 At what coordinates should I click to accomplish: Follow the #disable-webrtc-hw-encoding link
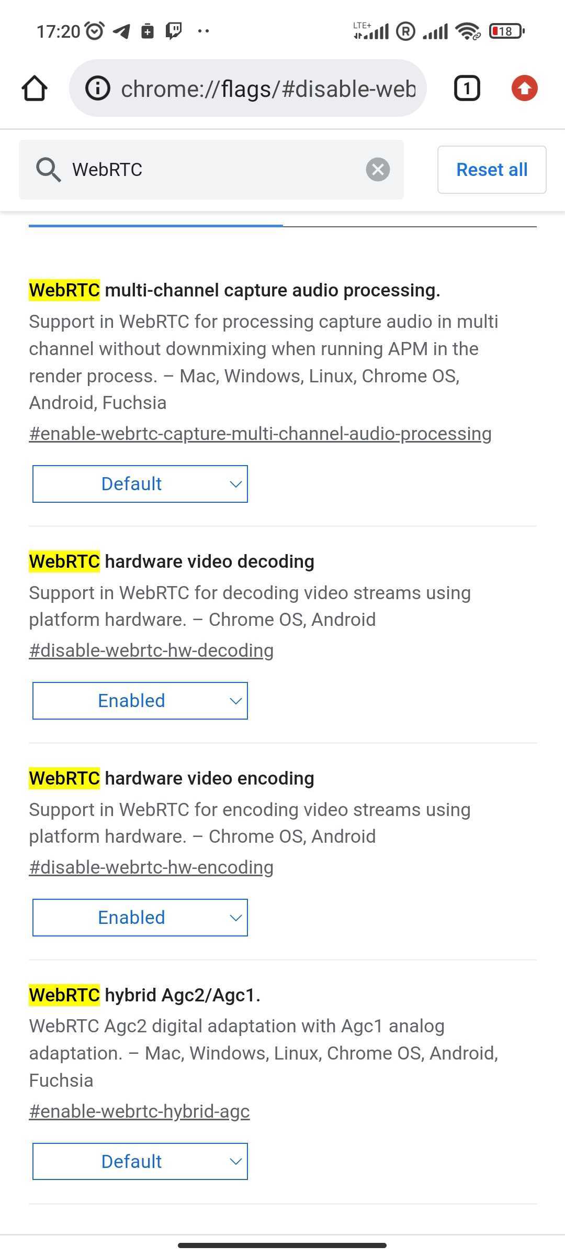151,867
